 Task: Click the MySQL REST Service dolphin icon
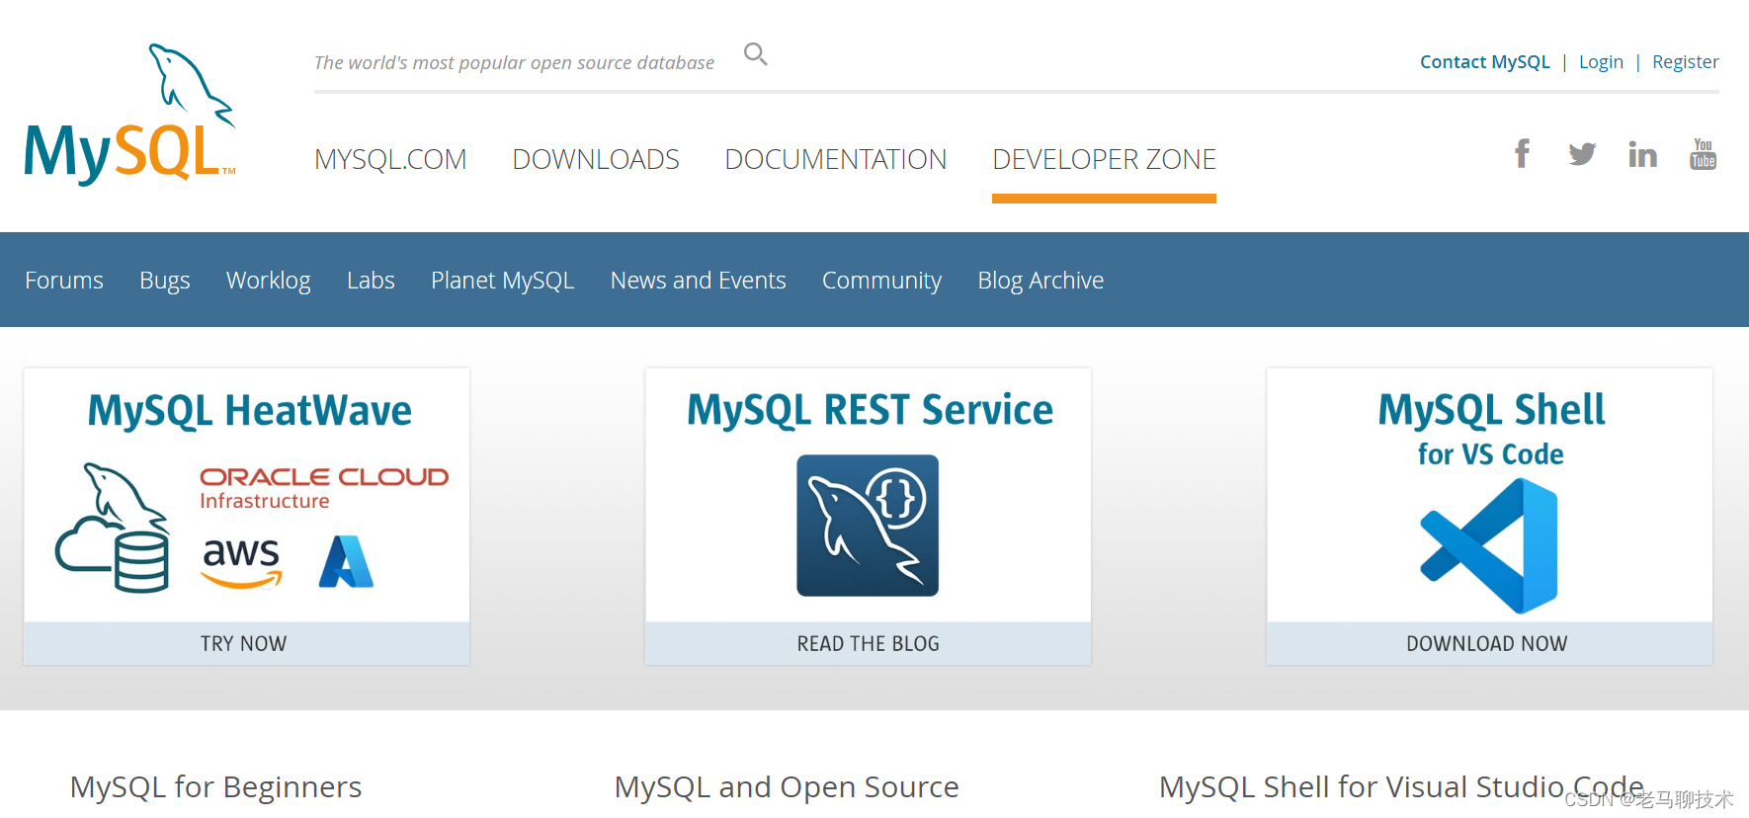coord(868,526)
